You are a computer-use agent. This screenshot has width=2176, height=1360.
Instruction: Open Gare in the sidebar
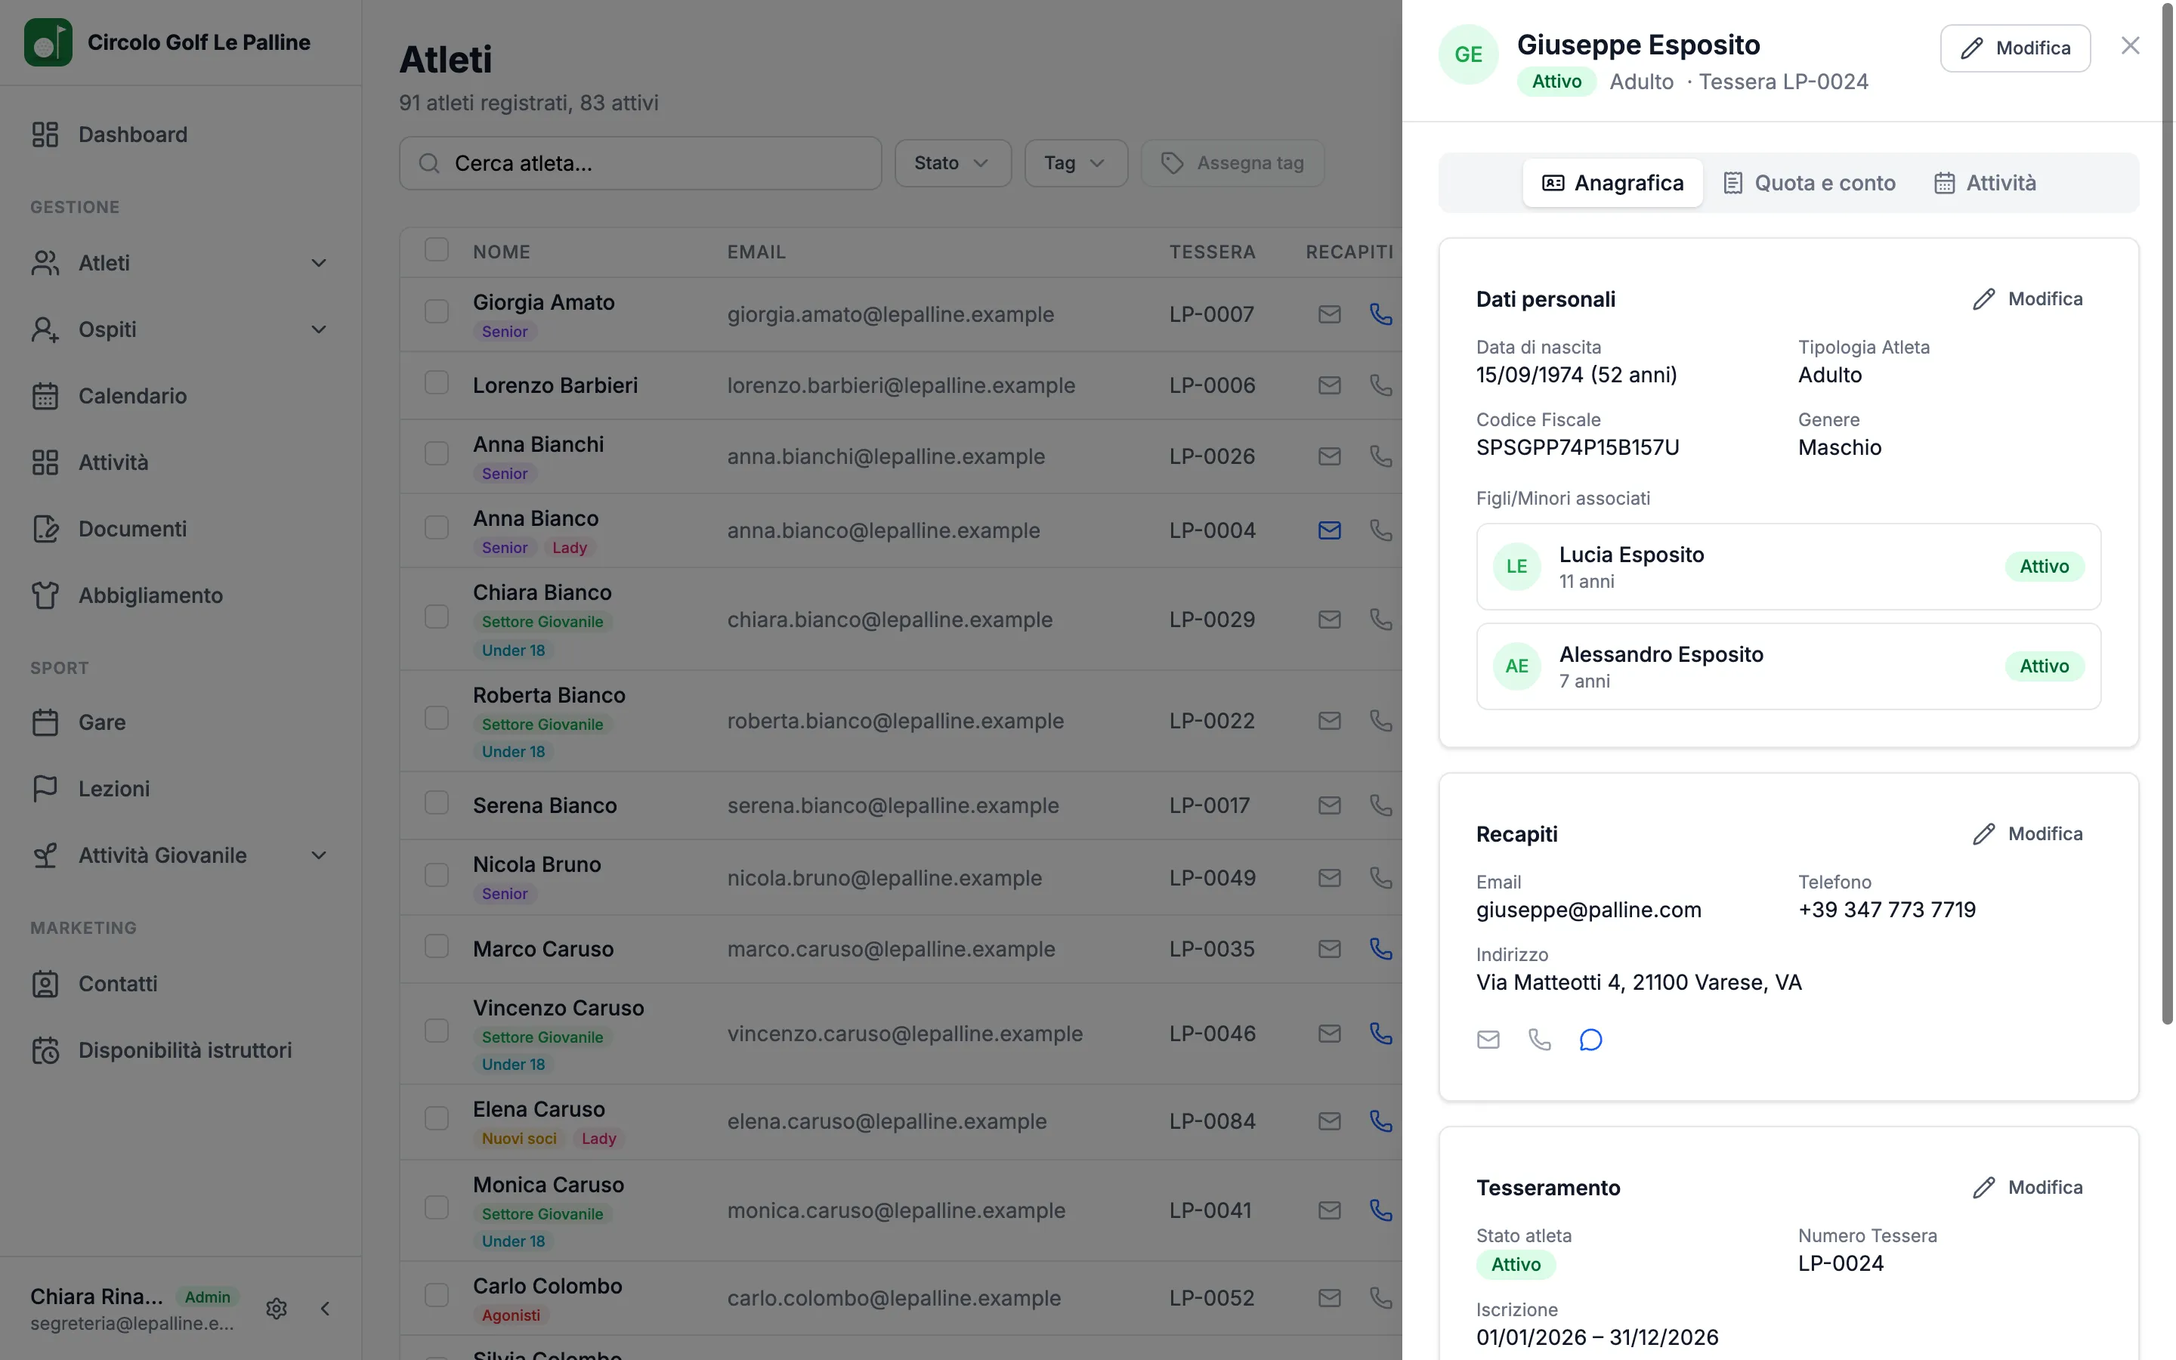click(x=181, y=722)
